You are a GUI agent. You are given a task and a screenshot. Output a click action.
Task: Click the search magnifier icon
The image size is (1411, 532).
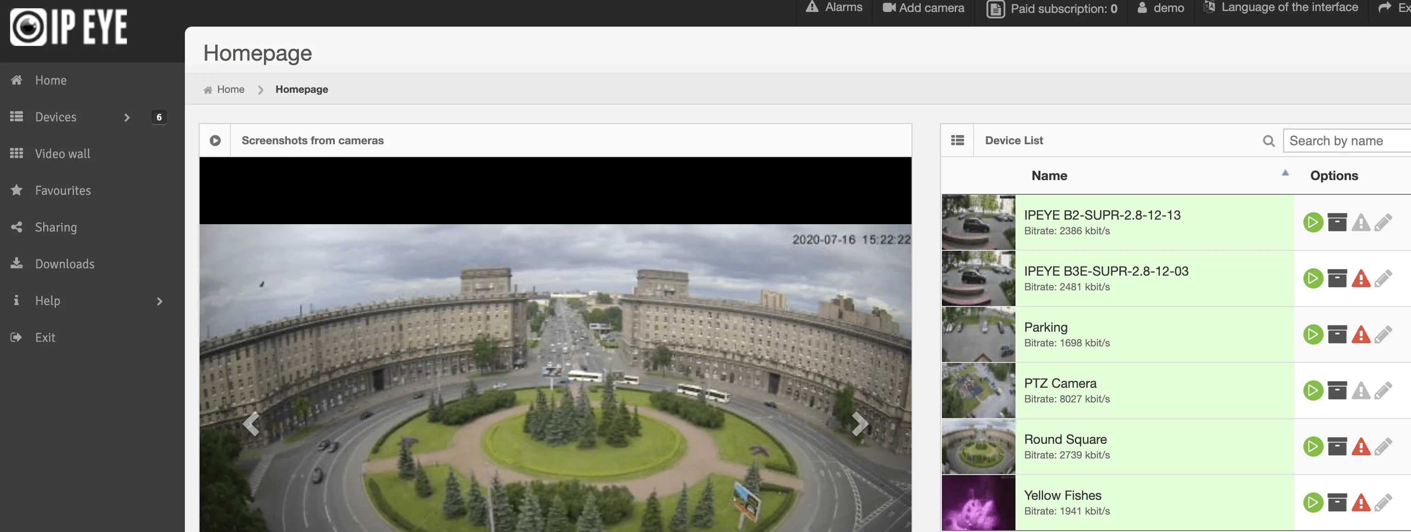click(1268, 141)
